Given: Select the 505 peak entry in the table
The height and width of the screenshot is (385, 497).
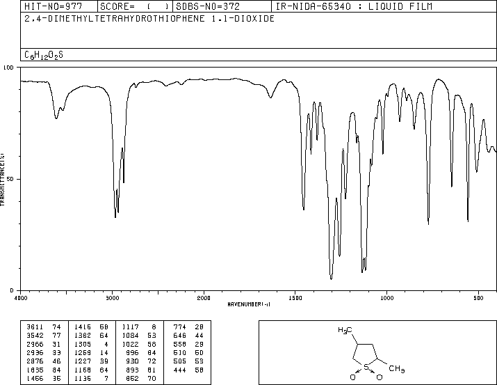Looking at the screenshot, I should (188, 361).
